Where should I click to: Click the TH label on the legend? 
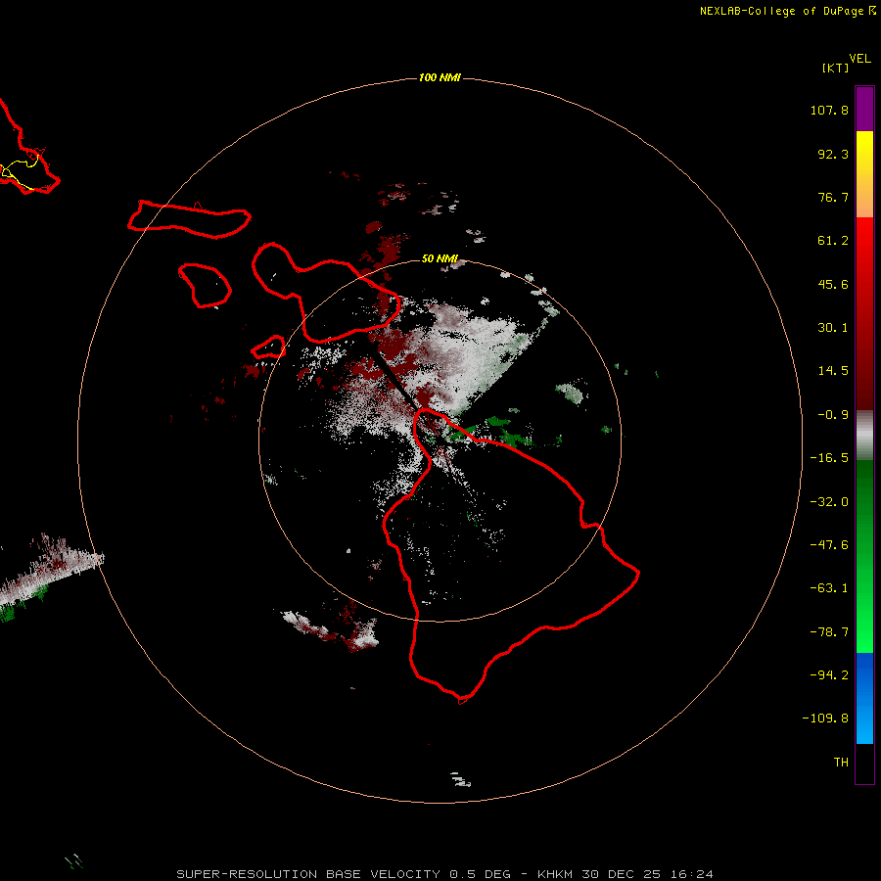click(x=841, y=762)
